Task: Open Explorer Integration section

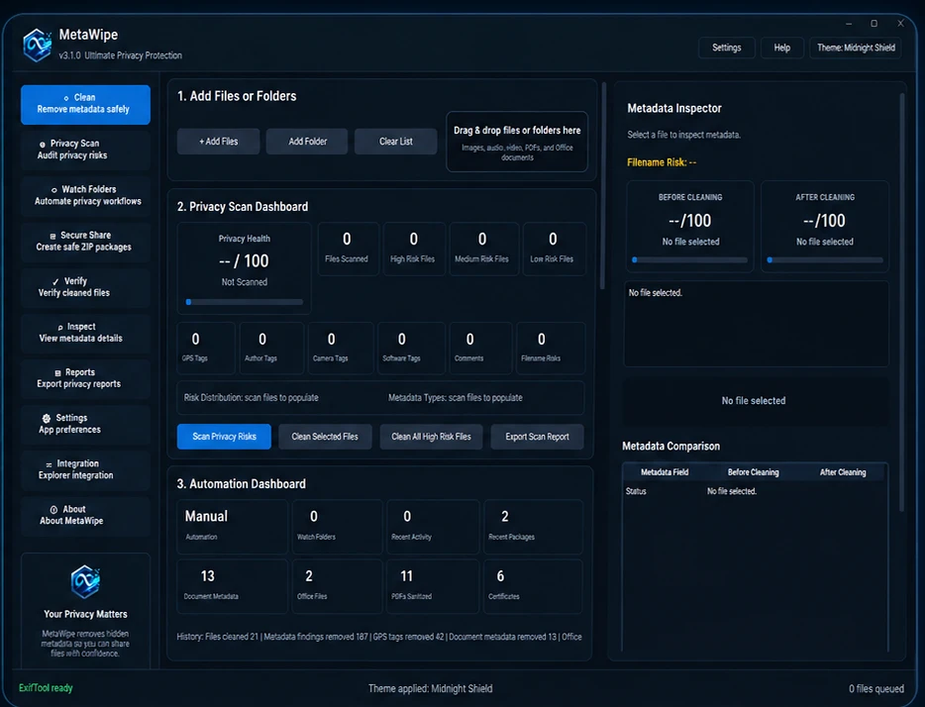Action: [x=85, y=470]
